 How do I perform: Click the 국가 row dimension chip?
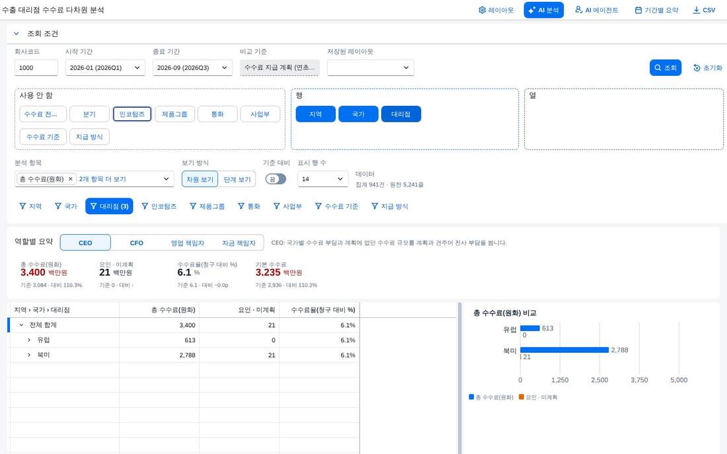[358, 114]
